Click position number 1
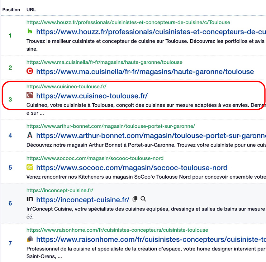 coord(10,36)
